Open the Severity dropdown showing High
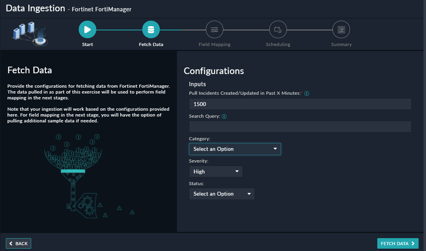Image resolution: width=426 pixels, height=251 pixels. (216, 171)
